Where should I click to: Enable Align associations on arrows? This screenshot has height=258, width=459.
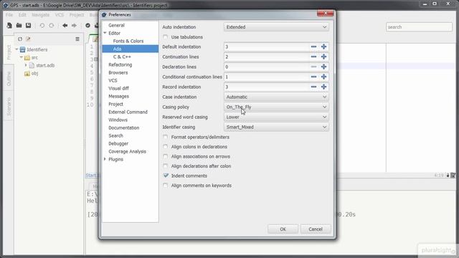point(166,156)
